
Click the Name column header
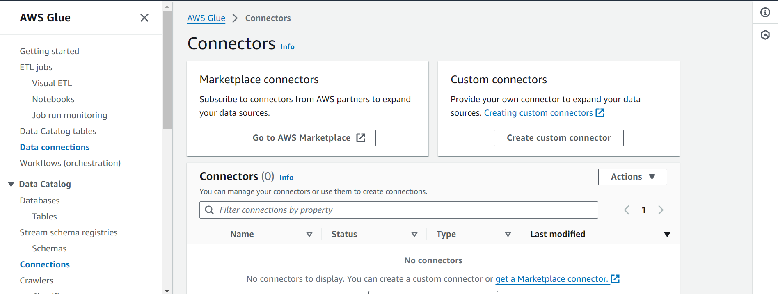[x=242, y=234]
